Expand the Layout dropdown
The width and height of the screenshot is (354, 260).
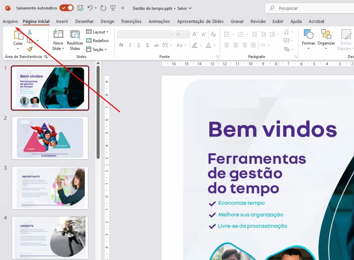click(x=97, y=32)
